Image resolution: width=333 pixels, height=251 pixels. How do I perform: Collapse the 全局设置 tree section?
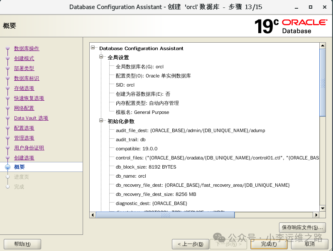(x=101, y=57)
